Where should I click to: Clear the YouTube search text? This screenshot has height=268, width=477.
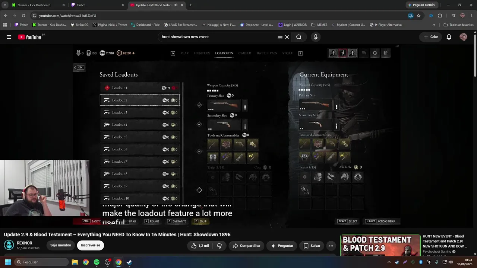pos(287,37)
